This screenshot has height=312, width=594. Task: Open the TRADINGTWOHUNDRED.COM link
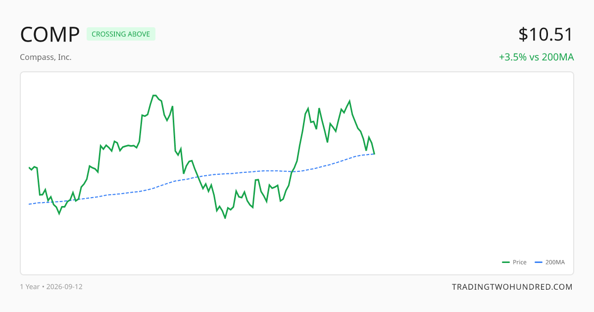(512, 287)
